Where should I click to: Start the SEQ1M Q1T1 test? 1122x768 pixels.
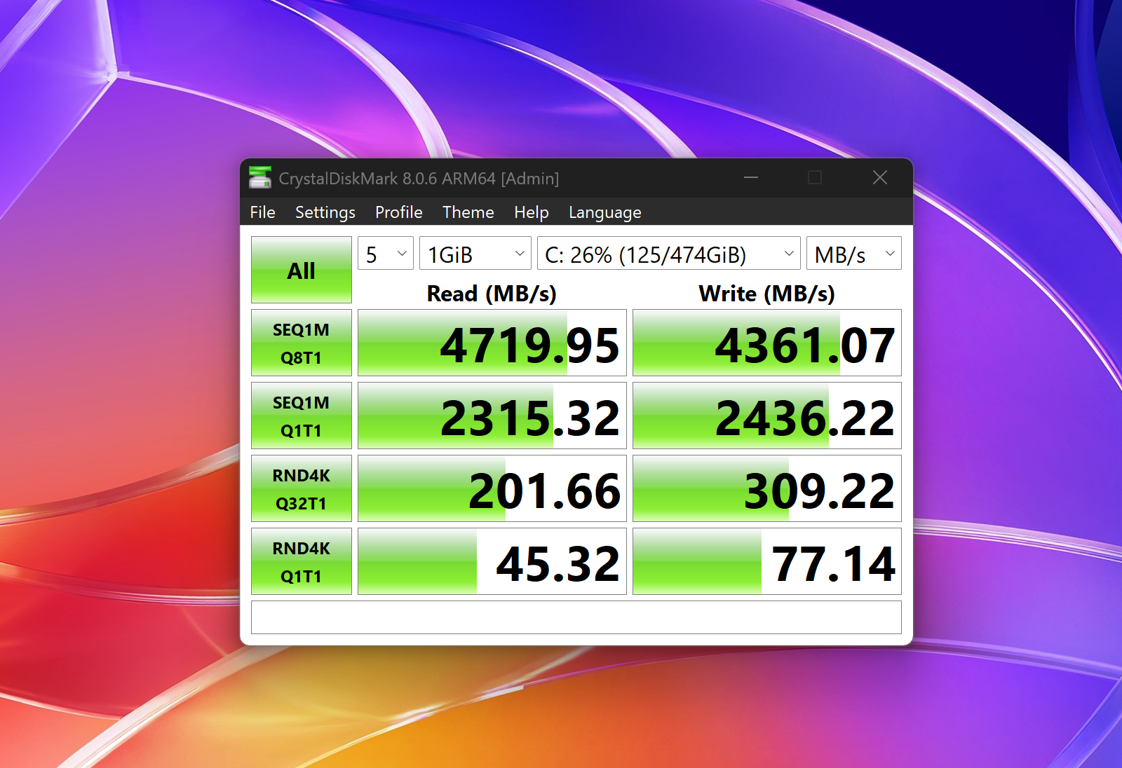click(x=302, y=416)
